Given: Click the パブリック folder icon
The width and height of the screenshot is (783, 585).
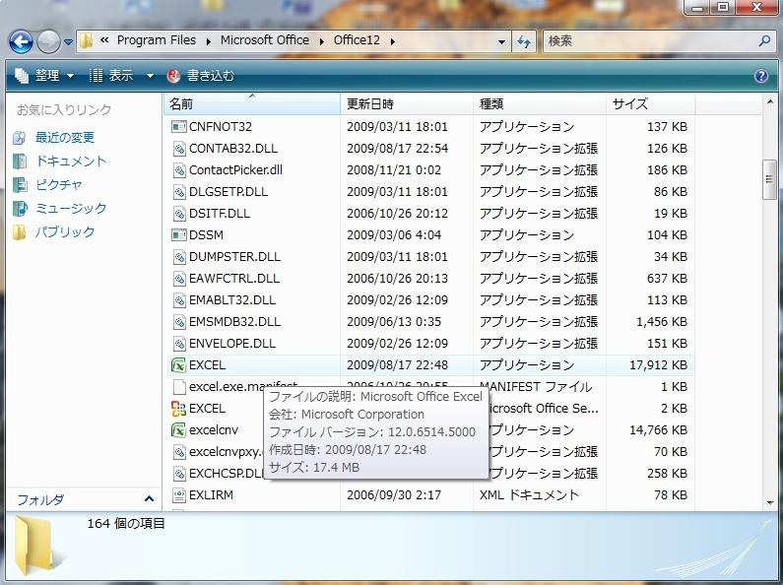Looking at the screenshot, I should [x=20, y=232].
